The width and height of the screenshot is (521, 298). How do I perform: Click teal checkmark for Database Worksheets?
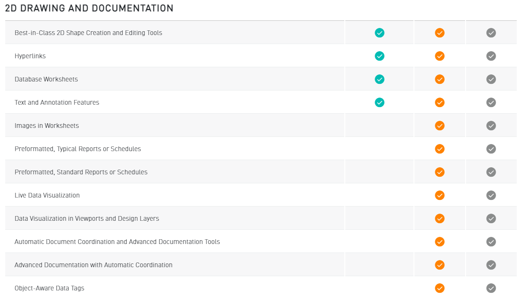(379, 79)
